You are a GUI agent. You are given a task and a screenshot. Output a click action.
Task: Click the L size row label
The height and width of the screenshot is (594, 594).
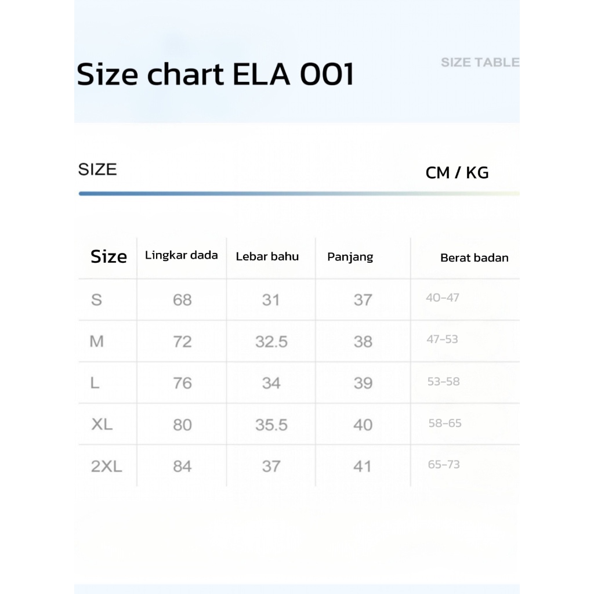(x=95, y=383)
